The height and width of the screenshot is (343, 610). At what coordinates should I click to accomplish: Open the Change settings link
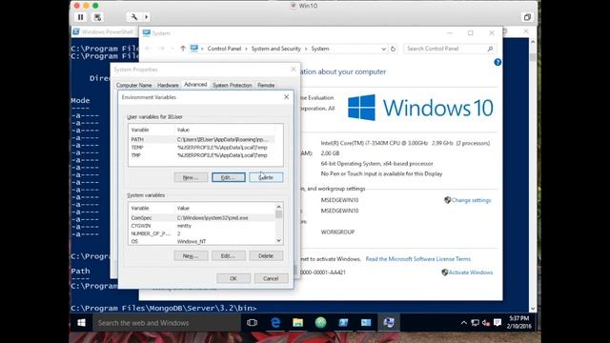click(471, 200)
